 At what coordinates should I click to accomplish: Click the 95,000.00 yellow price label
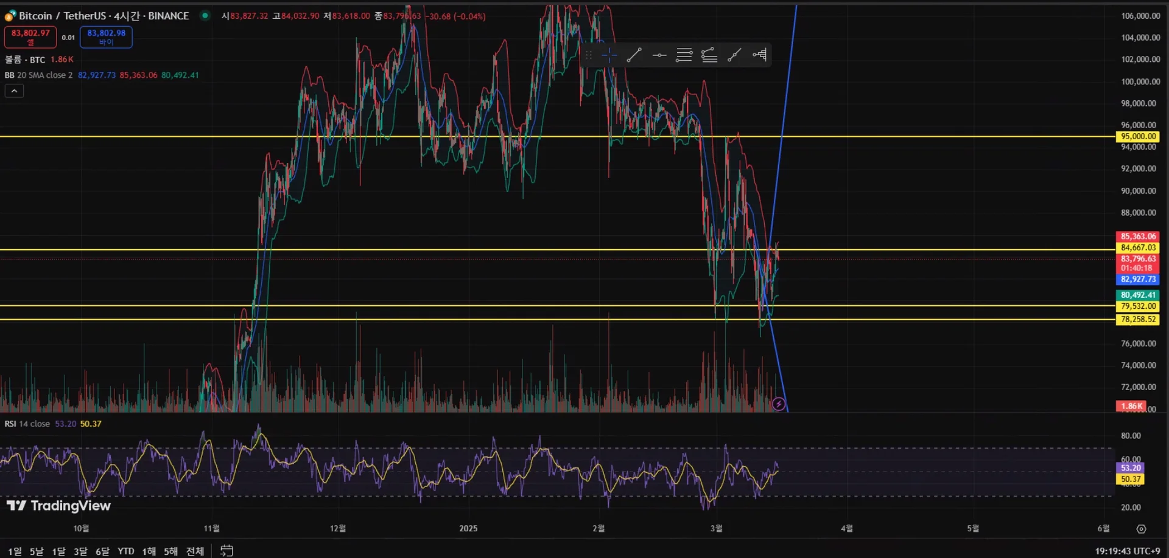(1138, 136)
